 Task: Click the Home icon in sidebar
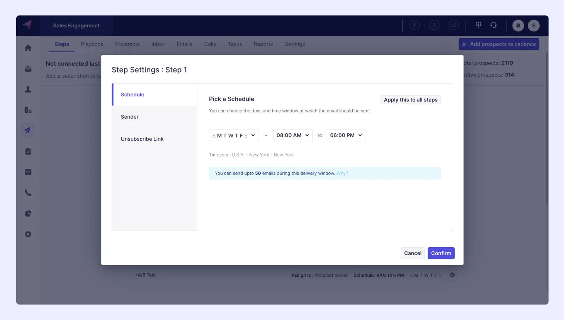pyautogui.click(x=28, y=48)
